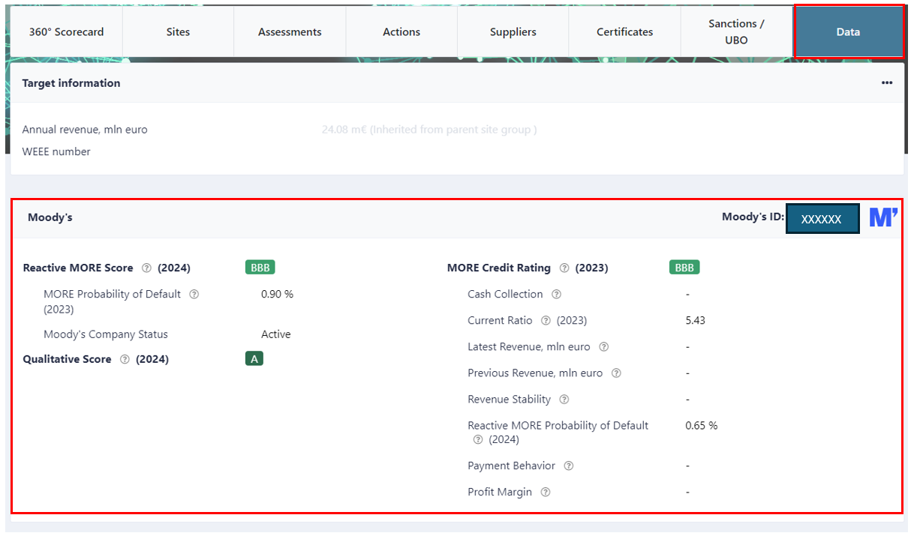Click the blue Moody's M logo
The image size is (914, 533).
(x=883, y=218)
